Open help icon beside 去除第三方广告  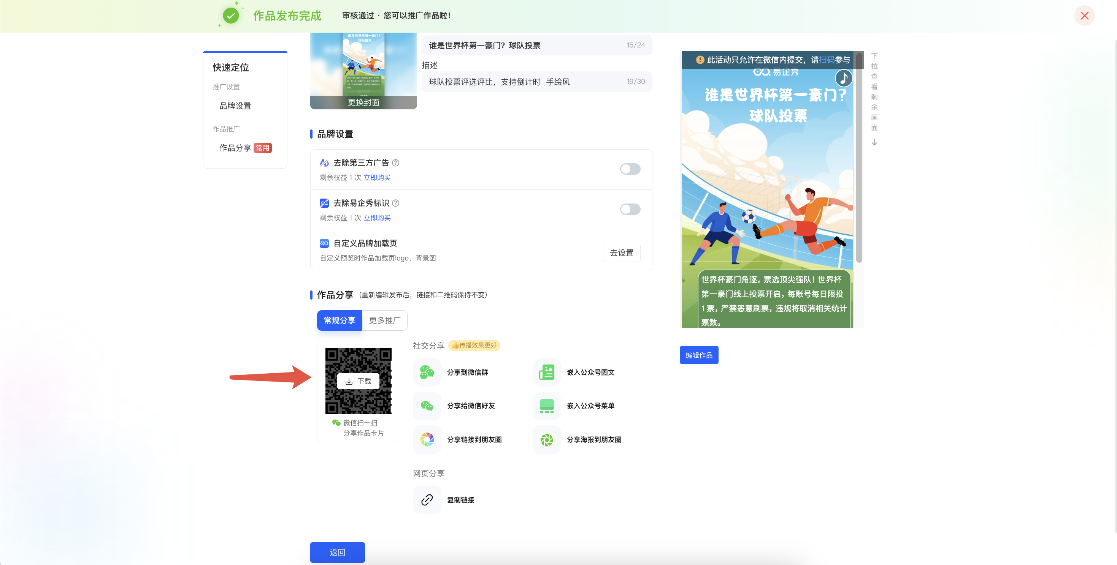(395, 163)
